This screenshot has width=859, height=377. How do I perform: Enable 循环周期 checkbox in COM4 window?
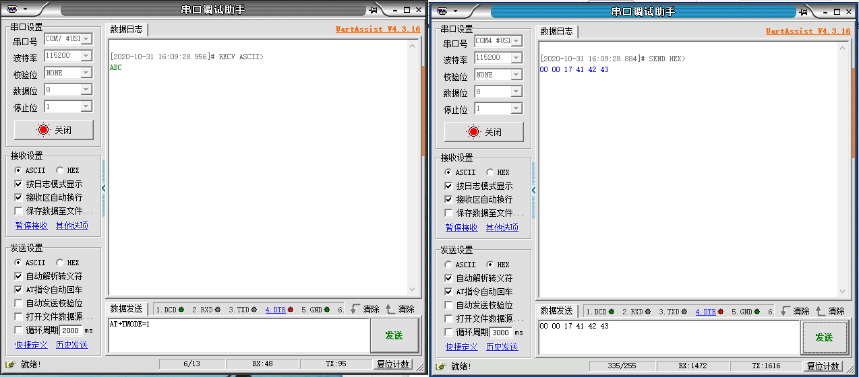(449, 332)
